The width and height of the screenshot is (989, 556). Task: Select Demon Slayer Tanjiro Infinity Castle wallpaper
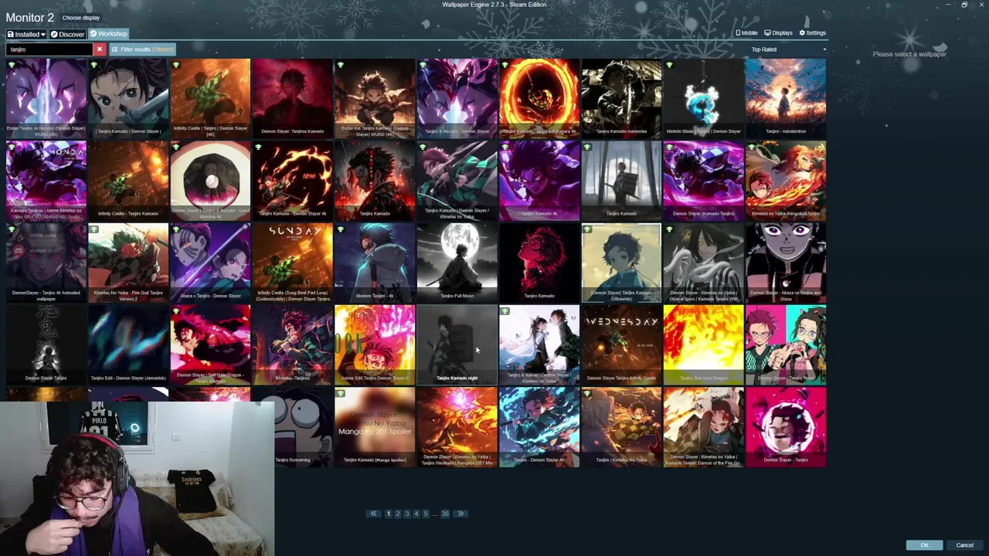tap(621, 345)
